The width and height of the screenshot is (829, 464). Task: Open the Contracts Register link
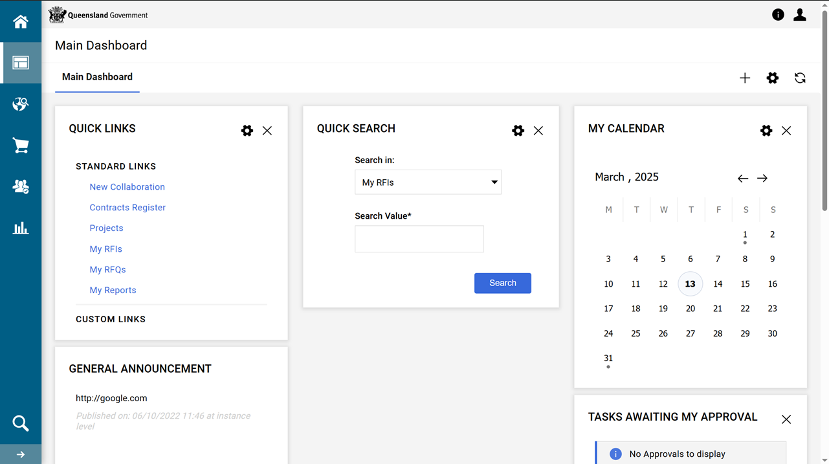click(x=127, y=208)
